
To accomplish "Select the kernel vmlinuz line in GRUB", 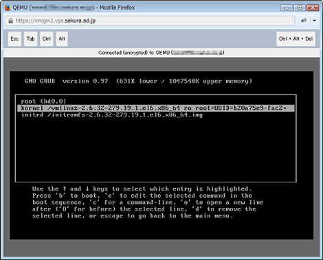I will 156,108.
